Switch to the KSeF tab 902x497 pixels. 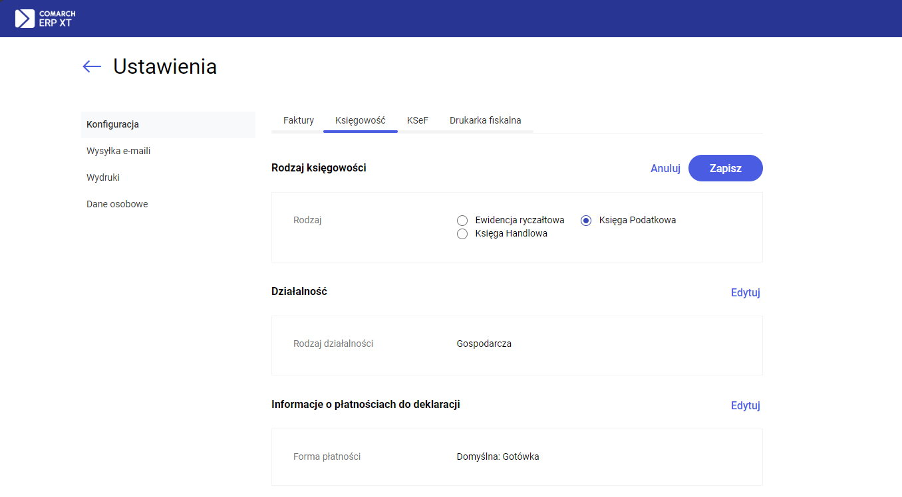[418, 121]
